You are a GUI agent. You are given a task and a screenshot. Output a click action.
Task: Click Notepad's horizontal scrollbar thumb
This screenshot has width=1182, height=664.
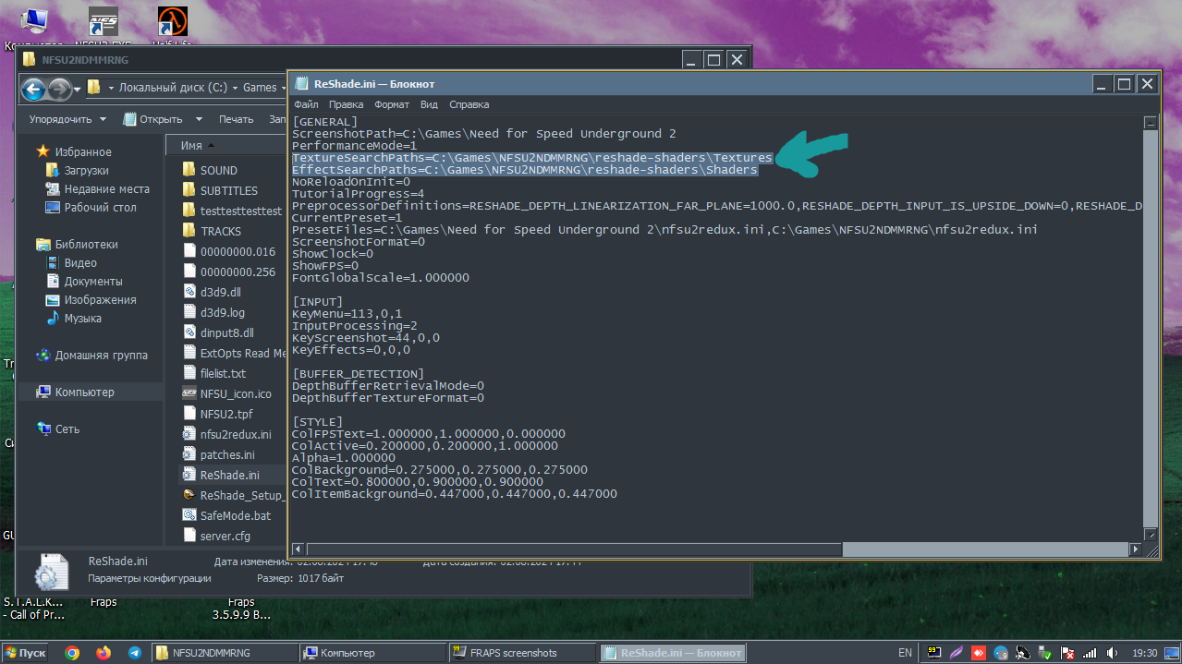click(575, 549)
